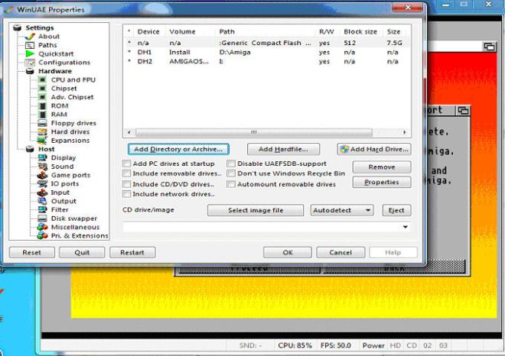Select the DH2 AMIGAOS drive row
The height and width of the screenshot is (356, 505).
click(x=267, y=61)
